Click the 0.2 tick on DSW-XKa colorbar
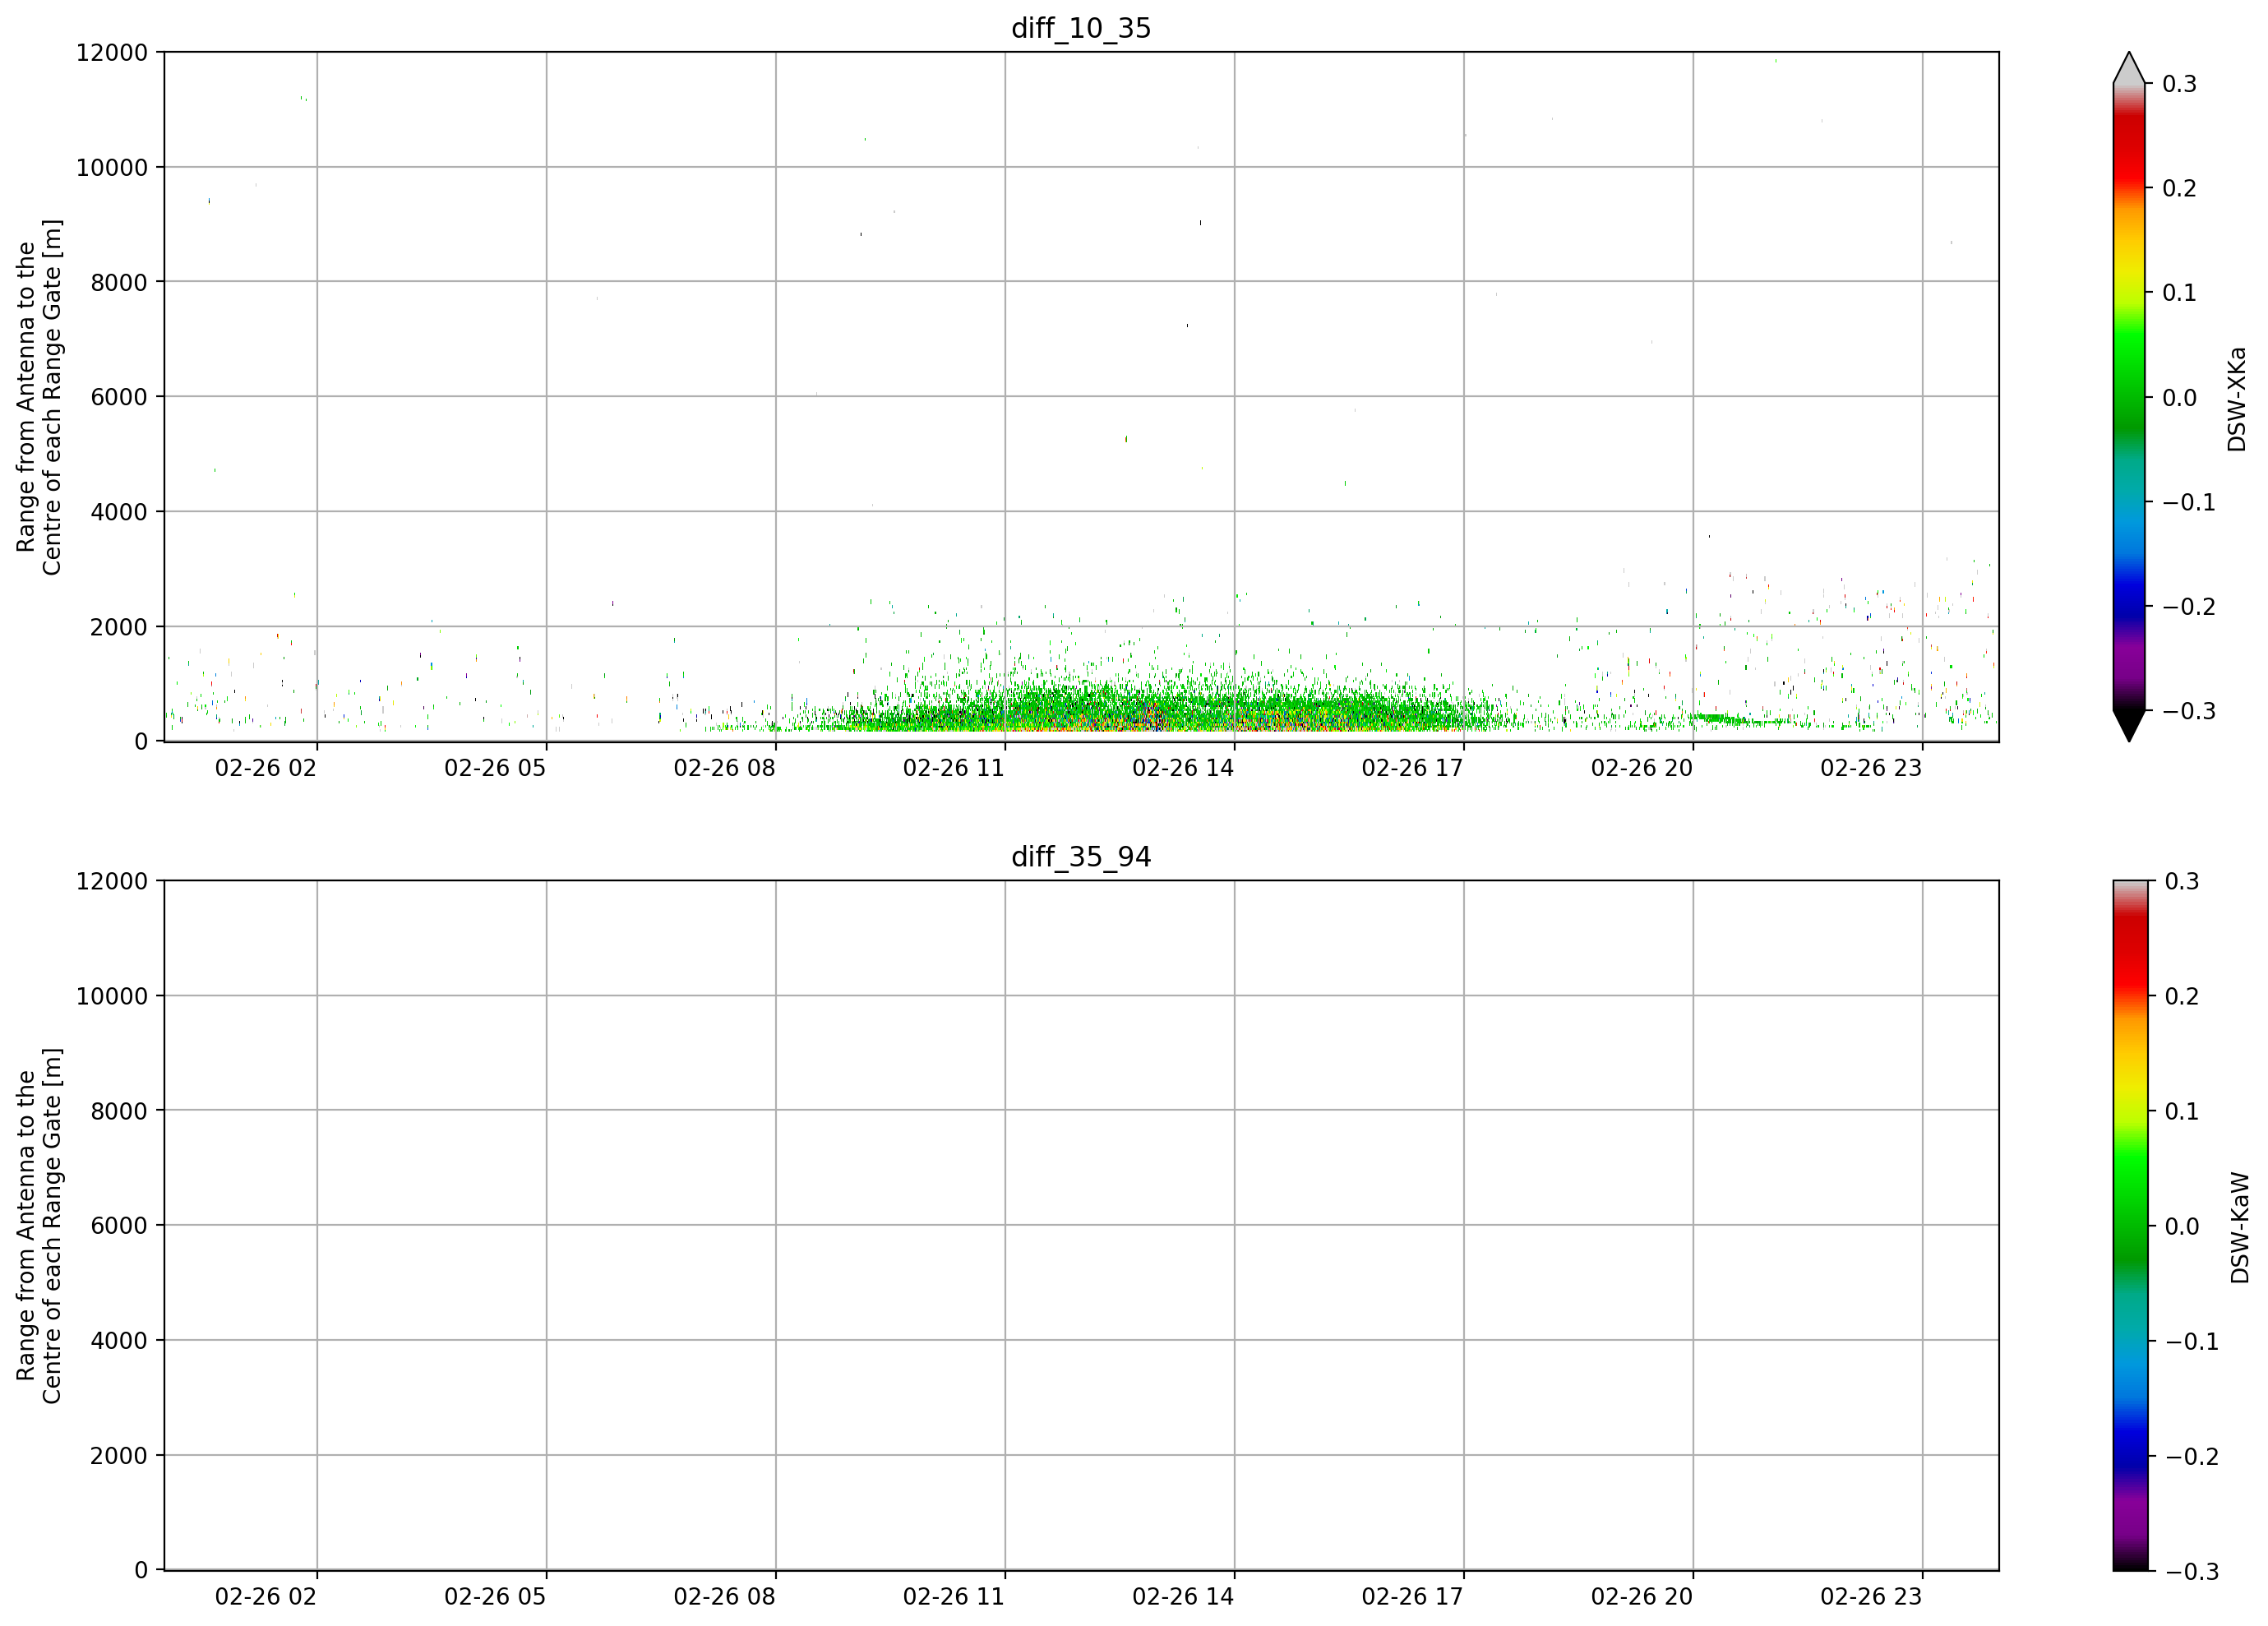 coord(2180,188)
